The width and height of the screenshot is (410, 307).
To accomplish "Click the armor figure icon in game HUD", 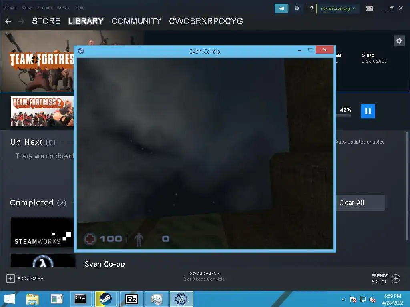I will (139, 239).
